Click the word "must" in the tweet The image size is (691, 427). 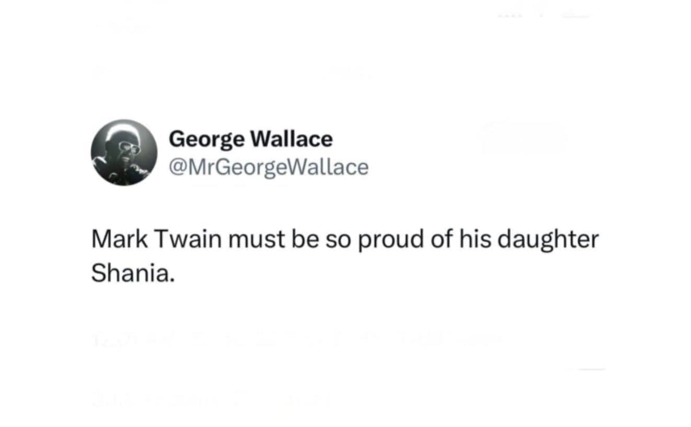[x=252, y=240]
